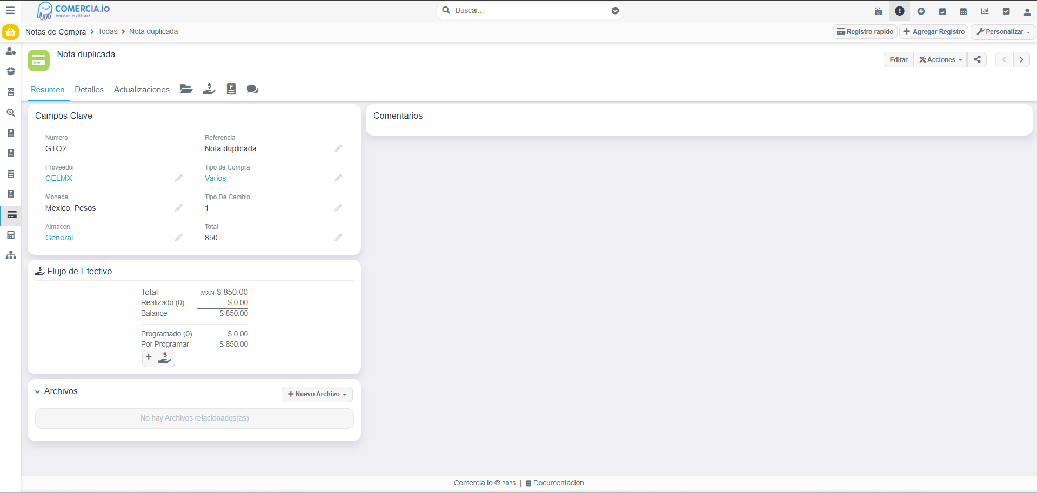The height and width of the screenshot is (493, 1037).
Task: Open the bar chart reports icon
Action: click(x=985, y=11)
